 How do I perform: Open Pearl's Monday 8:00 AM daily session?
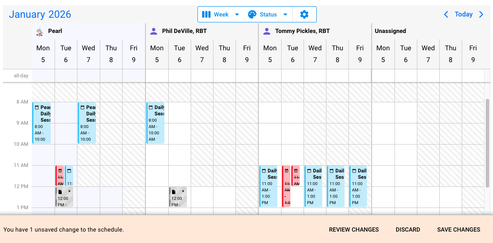coord(41,123)
